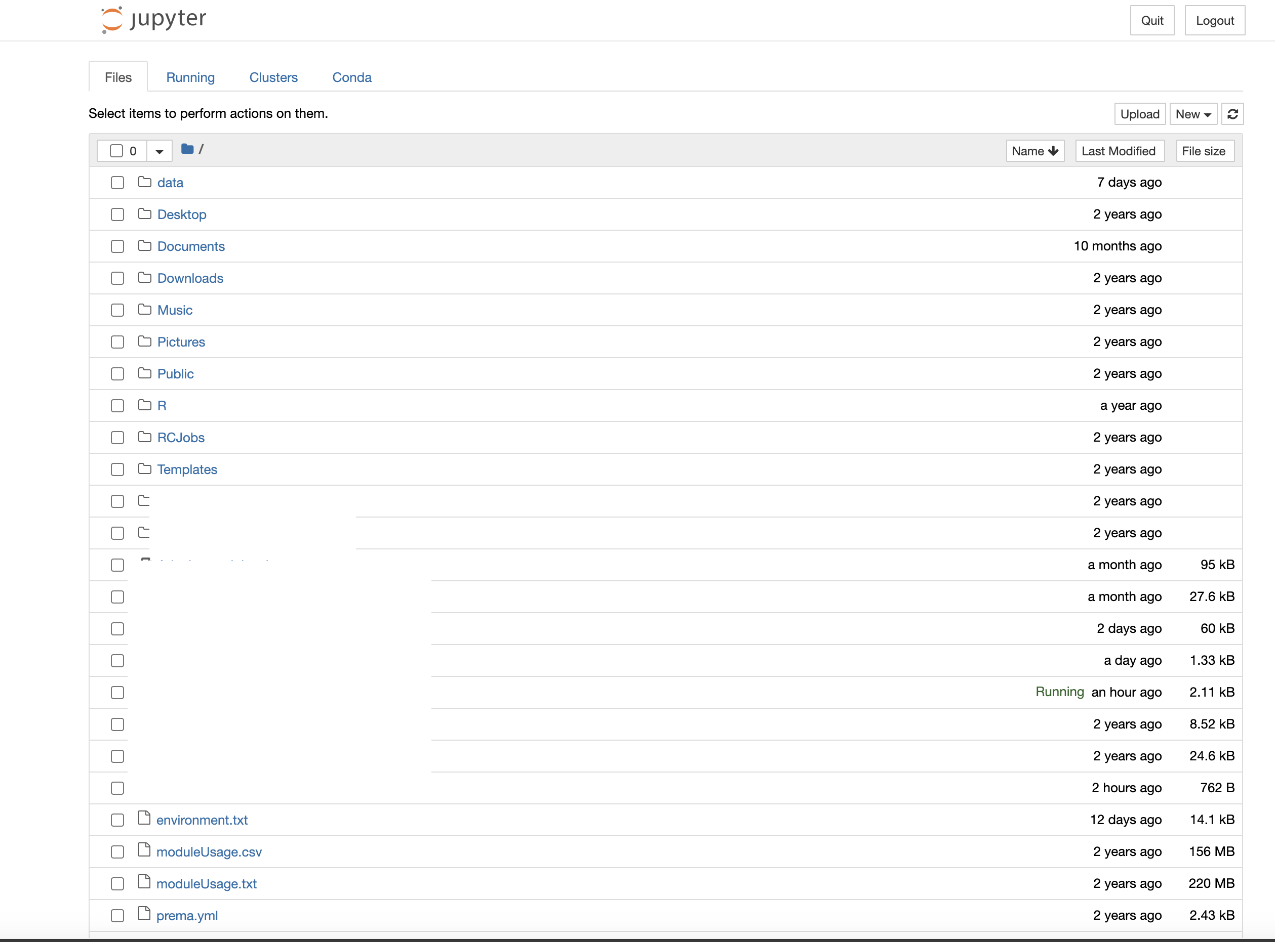Switch to the Running tab

click(x=190, y=77)
